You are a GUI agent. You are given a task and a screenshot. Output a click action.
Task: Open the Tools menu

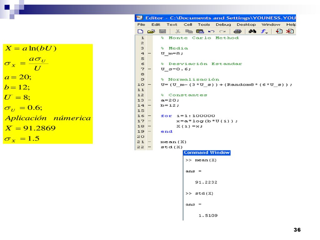click(x=204, y=24)
